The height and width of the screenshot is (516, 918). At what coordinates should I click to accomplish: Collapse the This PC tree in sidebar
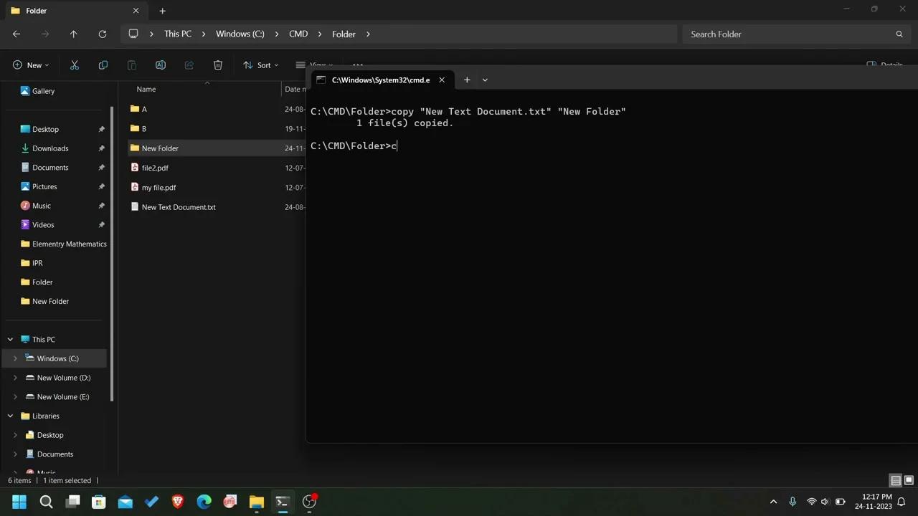9,339
